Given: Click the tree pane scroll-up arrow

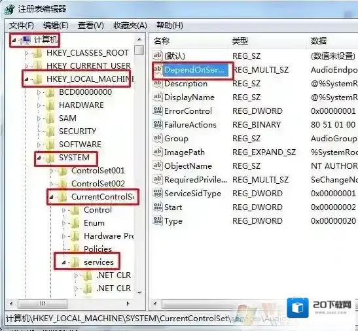Looking at the screenshot, I should 139,39.
